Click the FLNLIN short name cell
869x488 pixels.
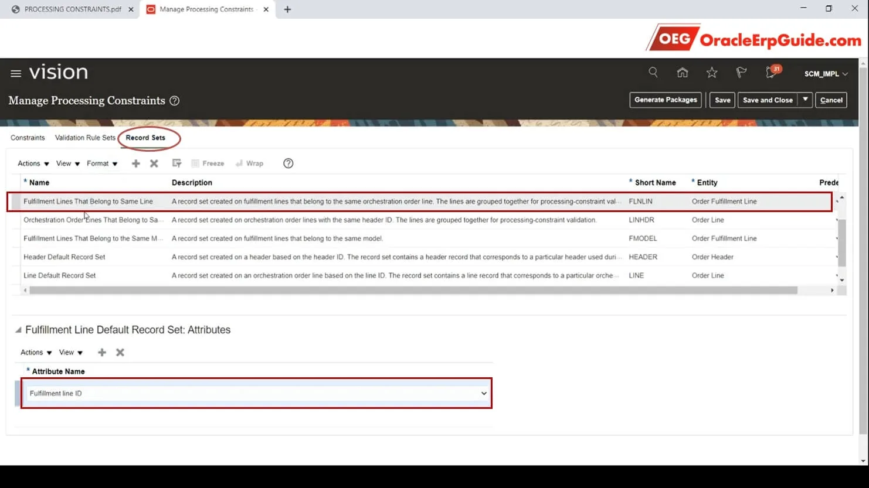tap(640, 202)
